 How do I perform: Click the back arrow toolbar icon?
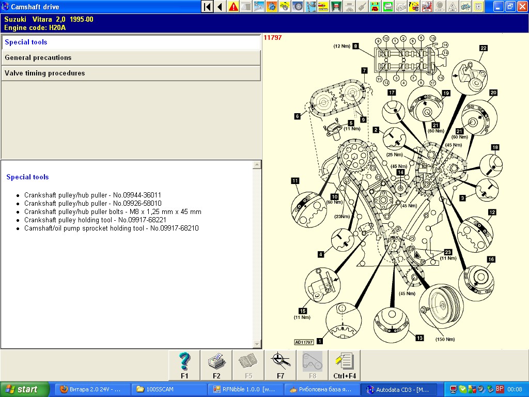(x=220, y=7)
